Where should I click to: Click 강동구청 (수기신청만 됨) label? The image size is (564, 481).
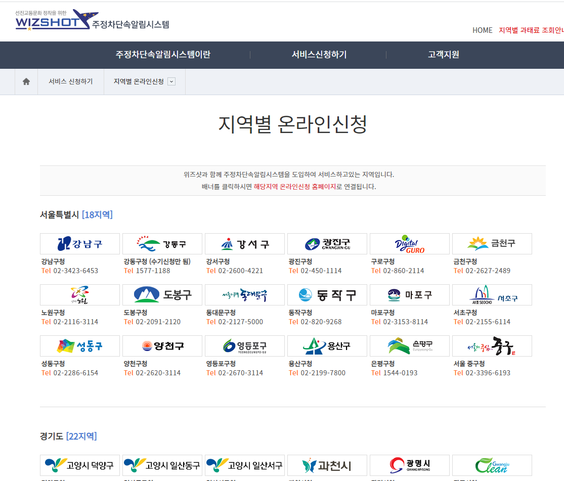pyautogui.click(x=157, y=261)
